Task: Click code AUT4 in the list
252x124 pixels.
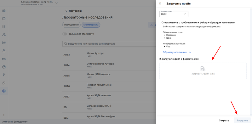Action: click(x=66, y=65)
